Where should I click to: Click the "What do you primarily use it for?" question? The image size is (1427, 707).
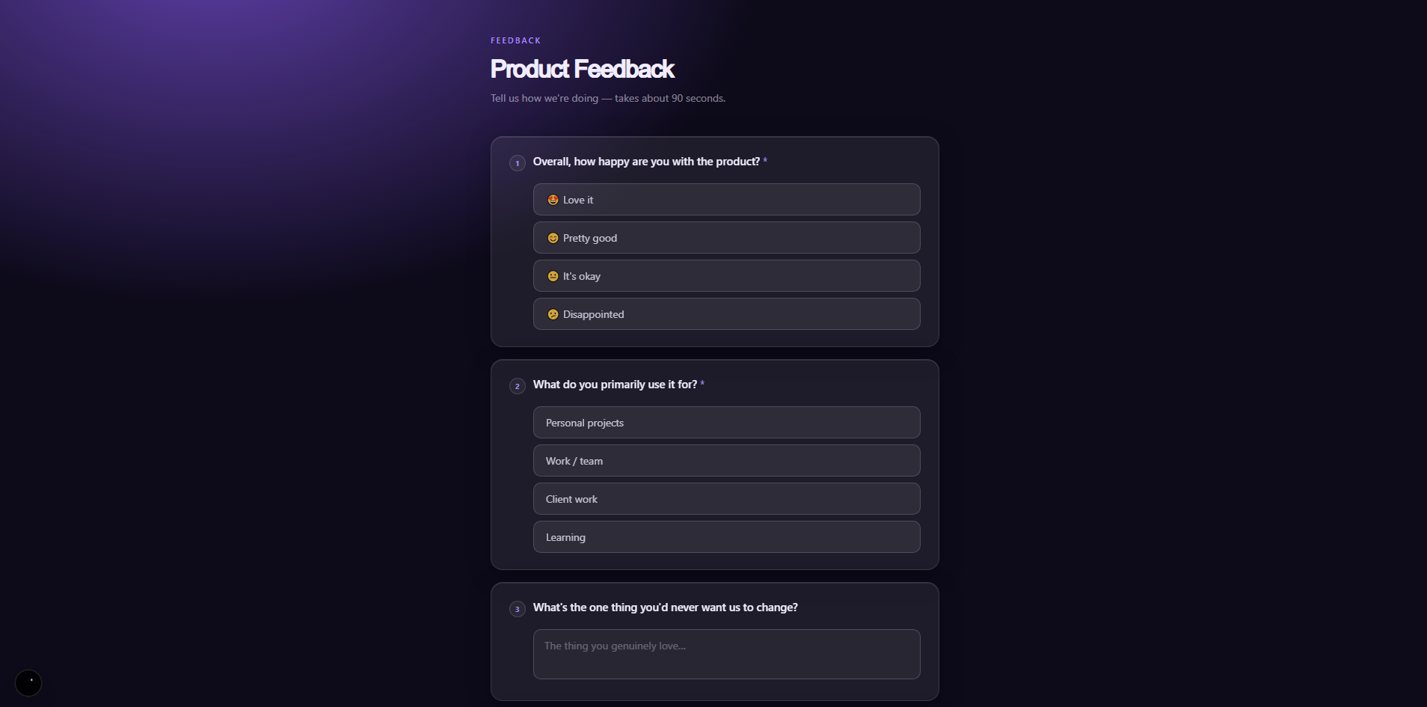coord(615,385)
